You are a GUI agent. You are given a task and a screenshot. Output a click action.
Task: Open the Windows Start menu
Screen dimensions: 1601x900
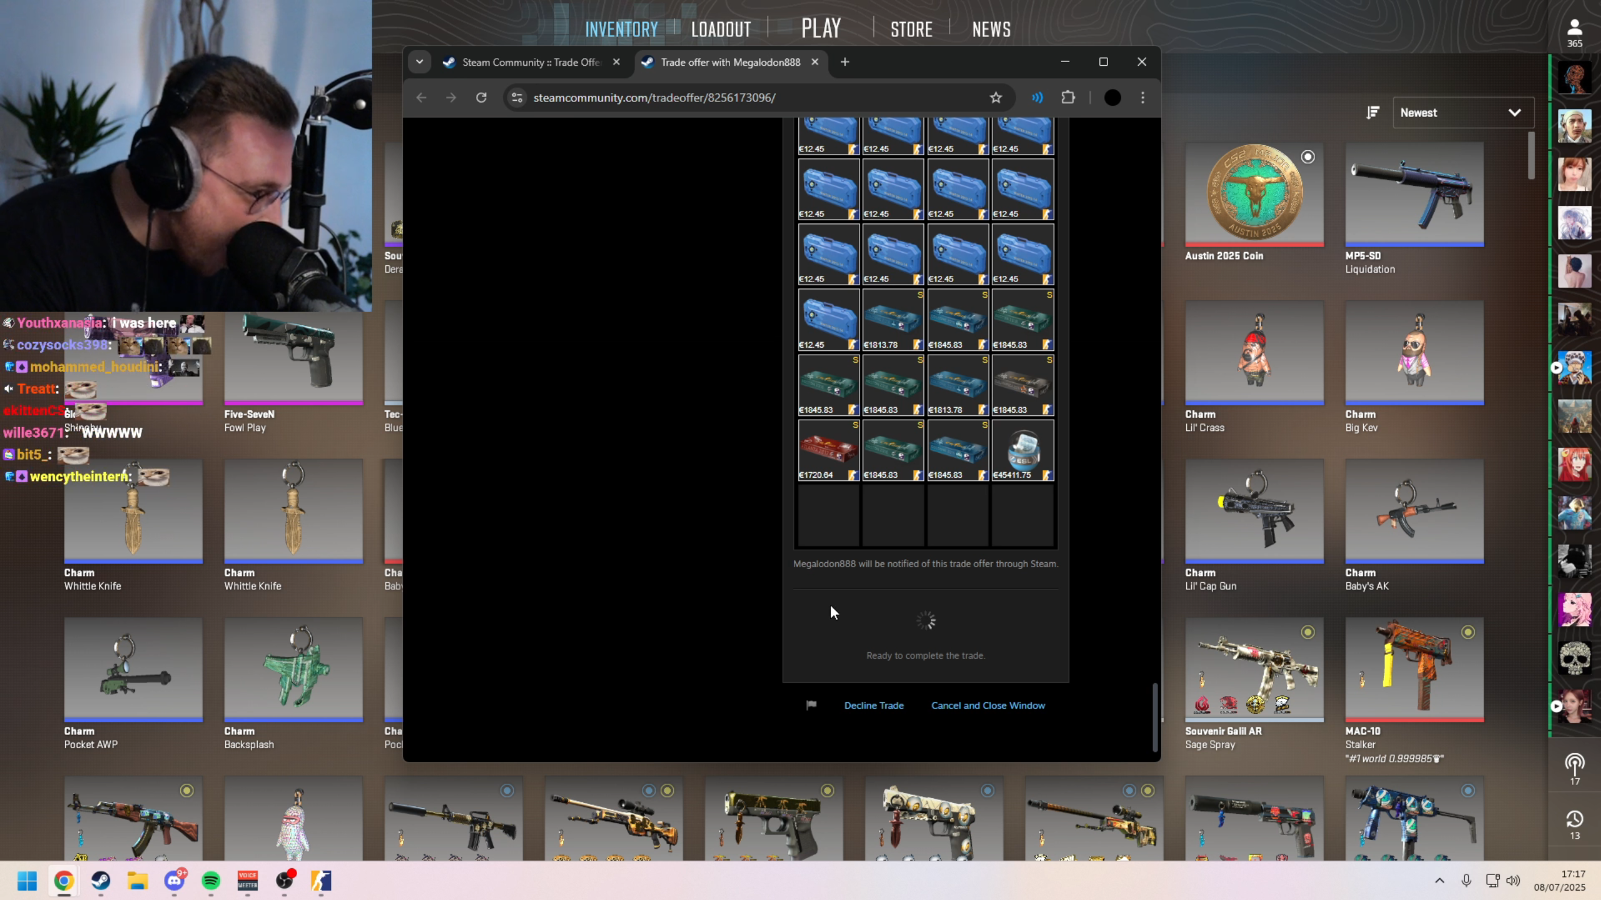(27, 881)
